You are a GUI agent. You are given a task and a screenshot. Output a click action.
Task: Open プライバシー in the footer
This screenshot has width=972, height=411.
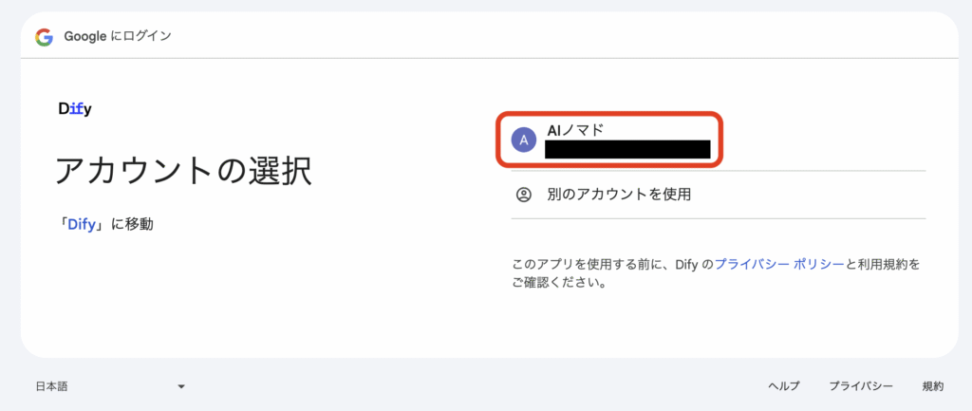[861, 386]
